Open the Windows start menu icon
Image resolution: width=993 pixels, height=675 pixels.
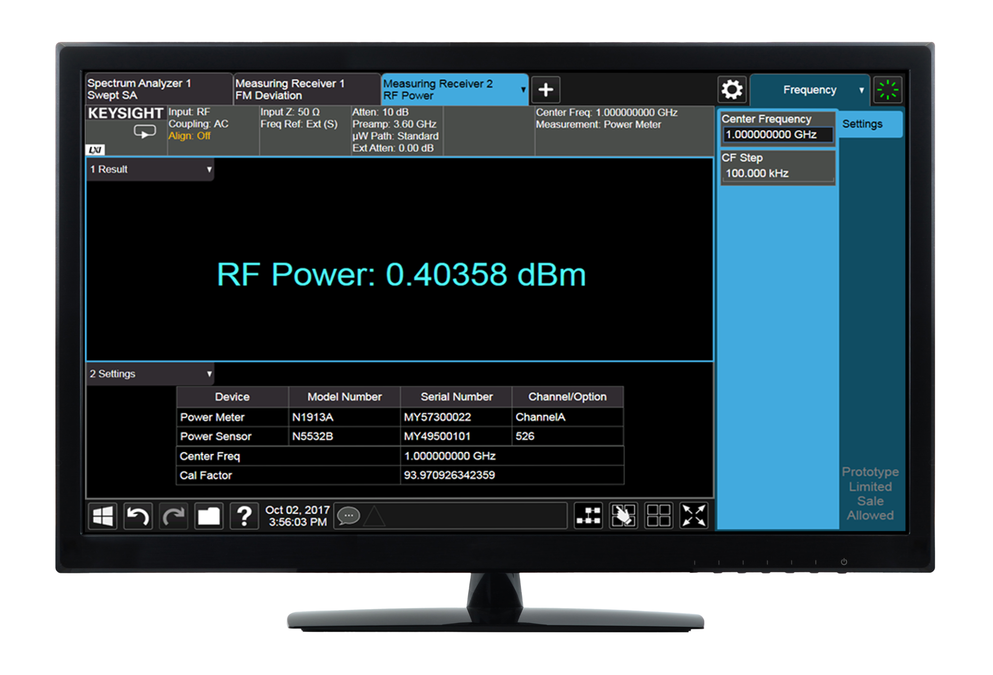pyautogui.click(x=103, y=516)
